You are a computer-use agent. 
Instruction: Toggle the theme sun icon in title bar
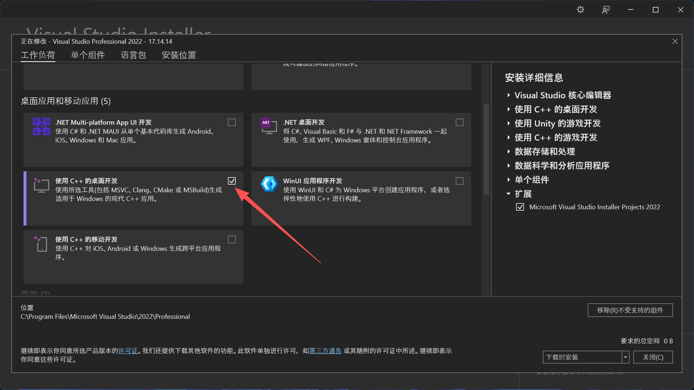580,10
